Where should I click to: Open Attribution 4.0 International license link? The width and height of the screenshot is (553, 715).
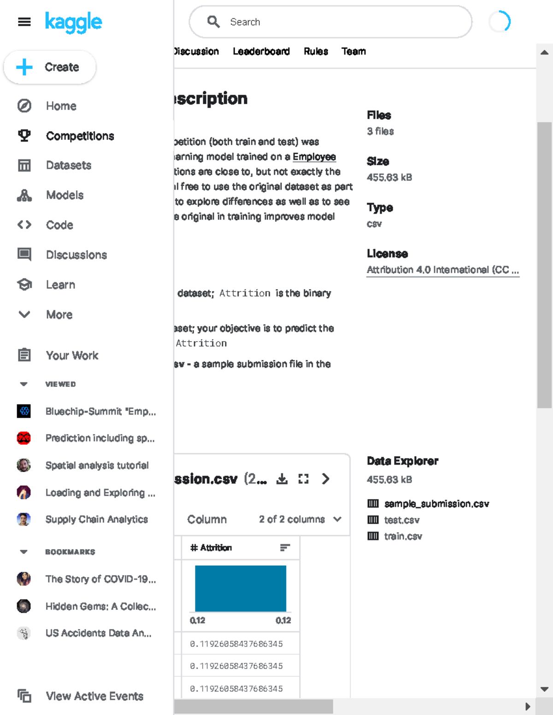click(x=443, y=270)
